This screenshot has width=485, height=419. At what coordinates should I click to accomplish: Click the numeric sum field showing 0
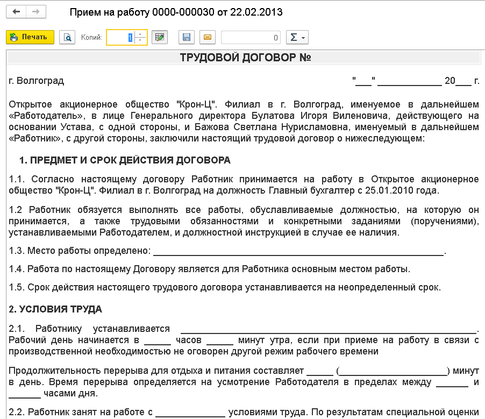click(x=251, y=38)
